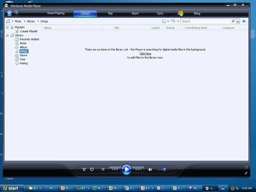Screen dimensions: 256x192
Task: Select Songs in the library tree
Action: [24, 51]
